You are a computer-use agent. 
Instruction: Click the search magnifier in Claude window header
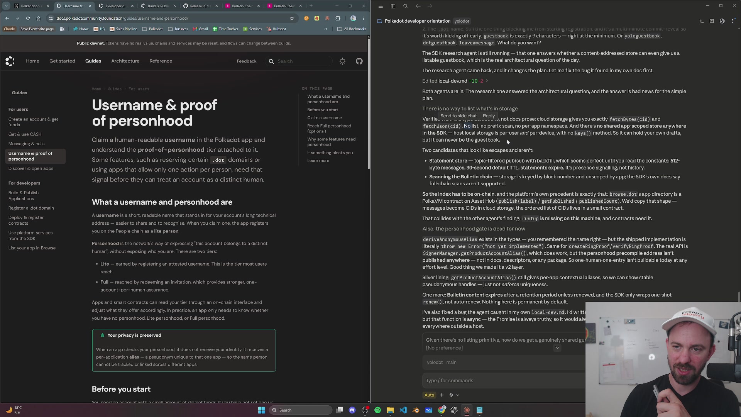pos(405,6)
